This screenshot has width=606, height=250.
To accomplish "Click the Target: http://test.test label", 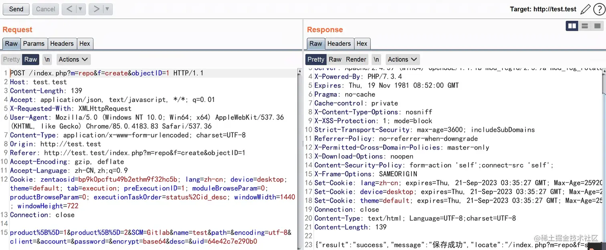I will (543, 9).
